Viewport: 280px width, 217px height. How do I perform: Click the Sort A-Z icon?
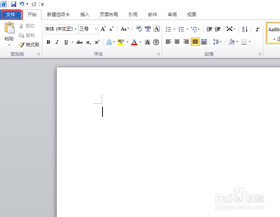click(x=245, y=29)
